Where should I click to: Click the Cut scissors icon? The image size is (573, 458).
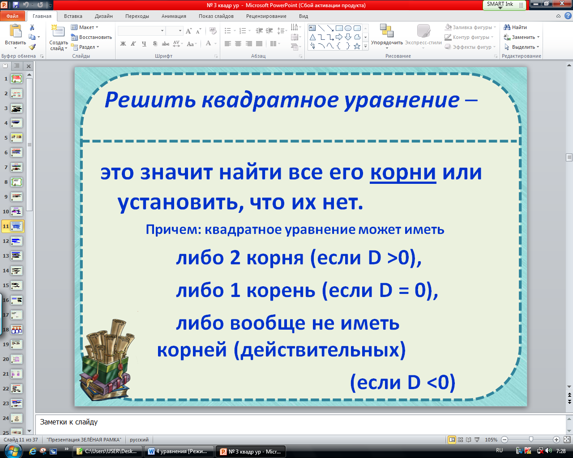point(32,27)
